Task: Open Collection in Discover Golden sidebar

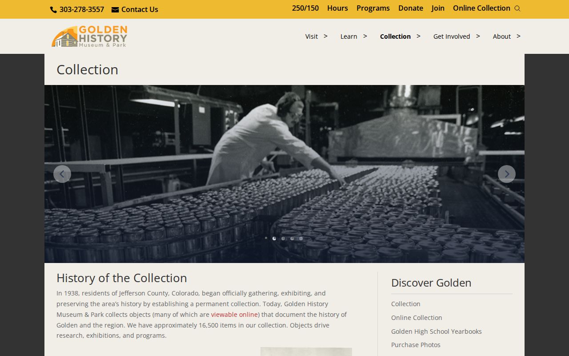Action: coord(405,304)
